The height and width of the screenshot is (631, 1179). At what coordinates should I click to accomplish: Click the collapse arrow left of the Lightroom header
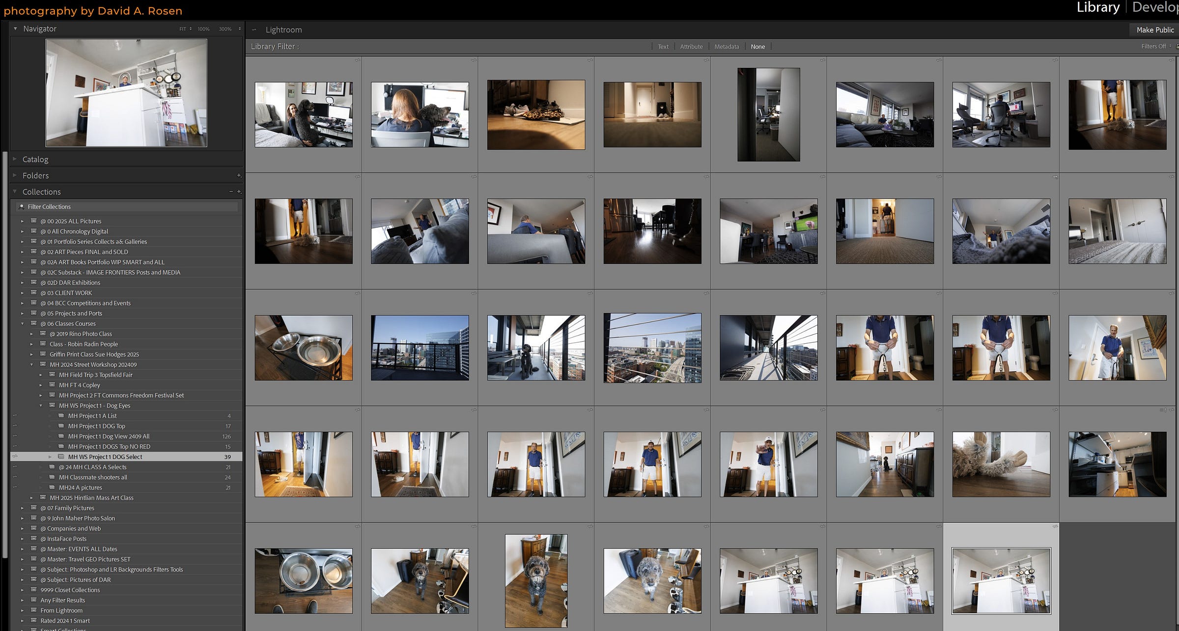(254, 29)
